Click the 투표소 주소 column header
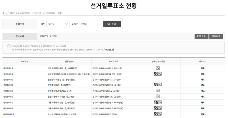228x118 pixels. (114, 61)
